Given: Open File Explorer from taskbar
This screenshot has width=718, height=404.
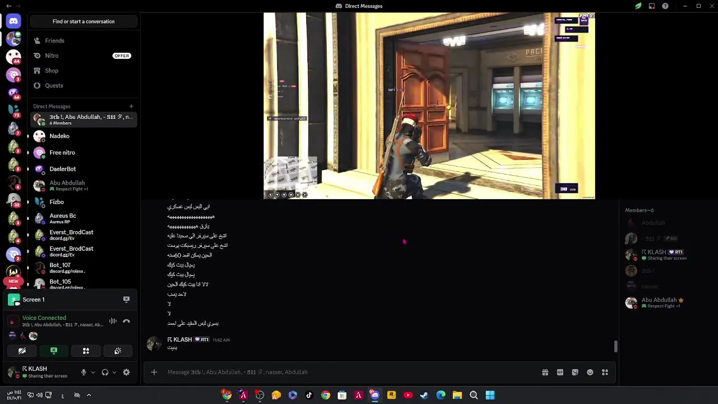Looking at the screenshot, I should point(457,395).
